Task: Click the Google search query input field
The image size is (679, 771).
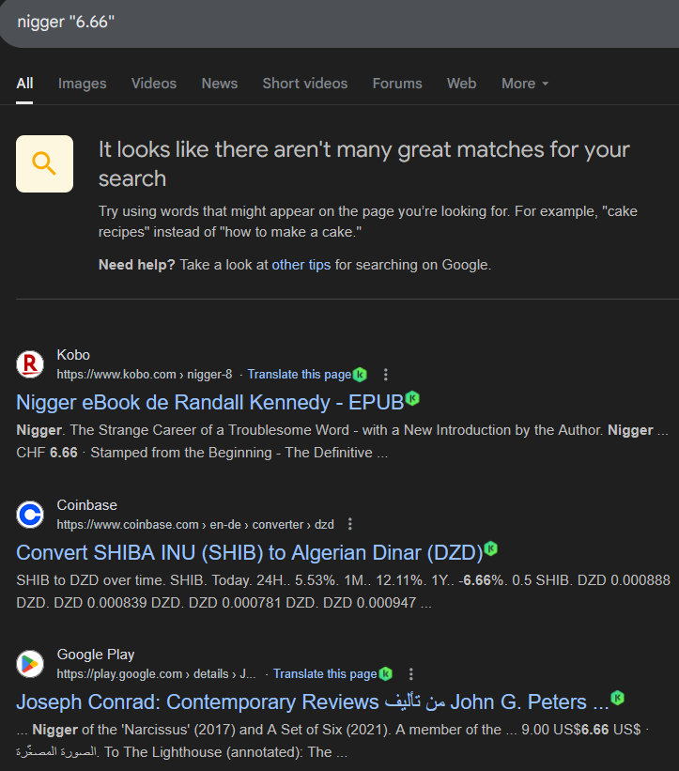Action: tap(339, 23)
